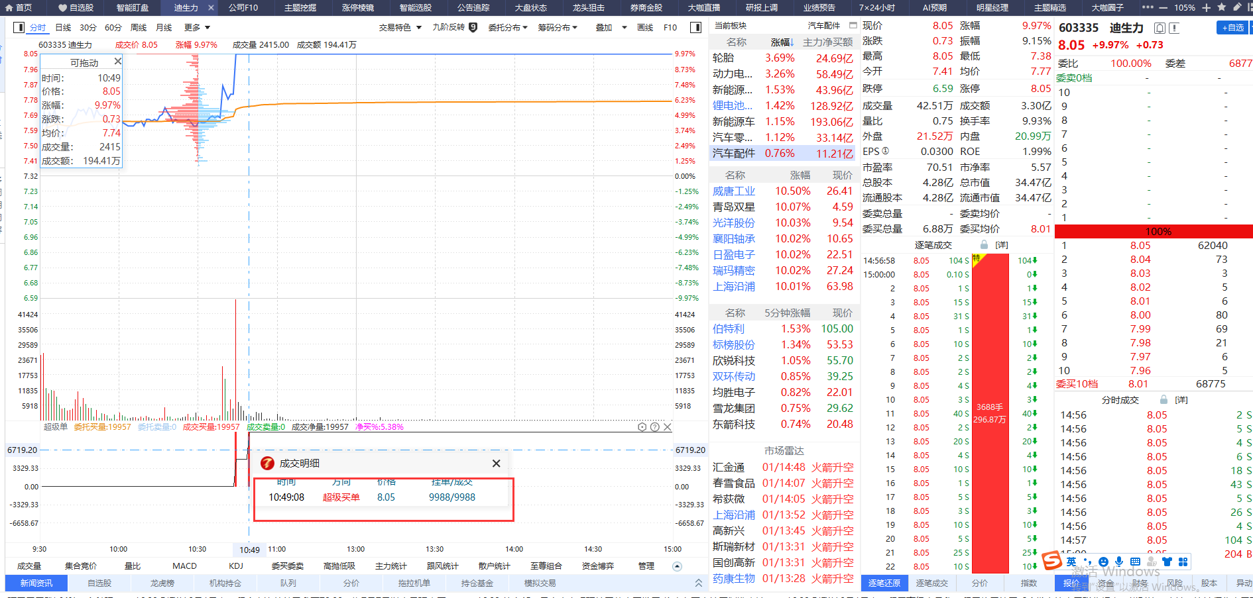Viewport: 1253px width, 598px height.
Task: Select the 分时 chart mode
Action: (38, 28)
